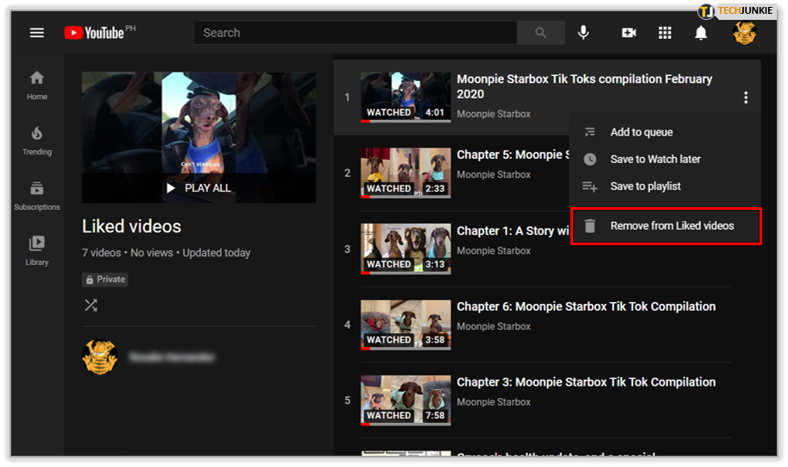This screenshot has width=788, height=467.
Task: Open the Chapter 5 video thumbnail
Action: [x=406, y=173]
